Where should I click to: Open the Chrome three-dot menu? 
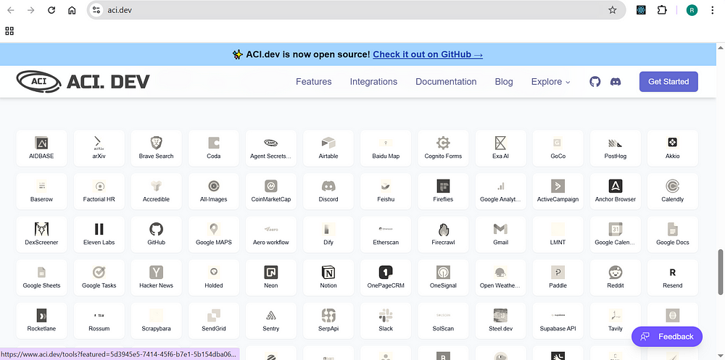coord(713,10)
